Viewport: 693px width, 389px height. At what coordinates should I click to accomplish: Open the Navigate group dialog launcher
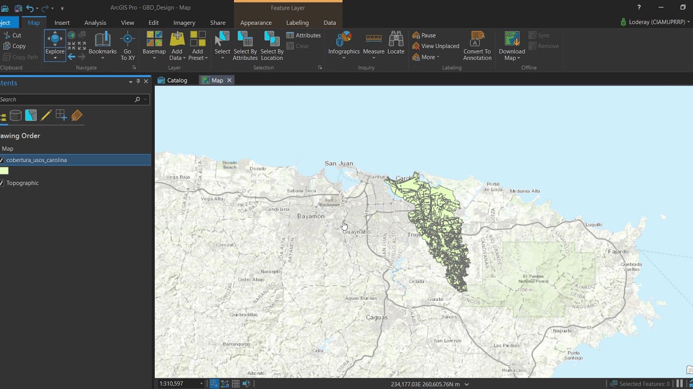point(134,68)
